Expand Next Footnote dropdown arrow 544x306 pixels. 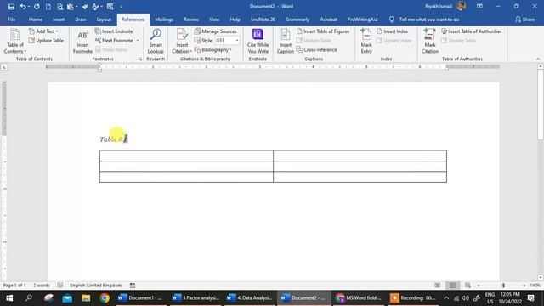click(138, 41)
